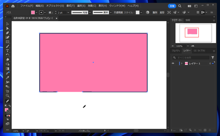Select the Eyedropper tool
220x136 pixels.
tap(7, 78)
